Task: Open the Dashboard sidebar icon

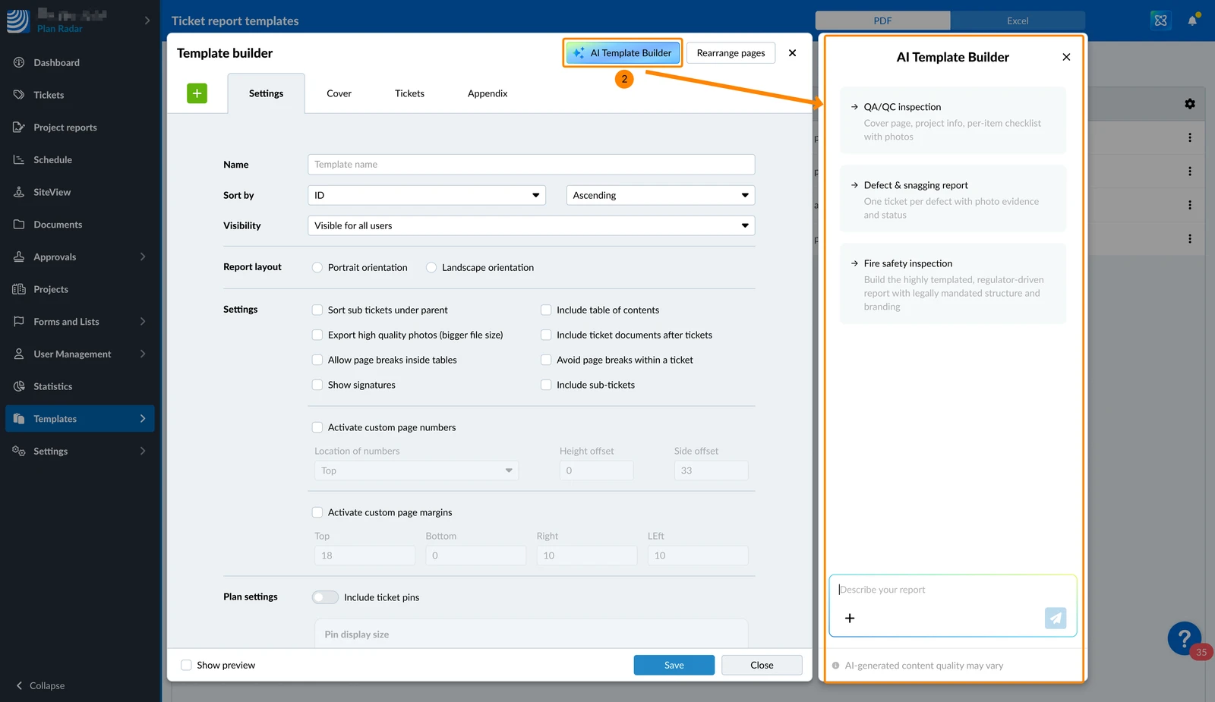Action: (19, 62)
